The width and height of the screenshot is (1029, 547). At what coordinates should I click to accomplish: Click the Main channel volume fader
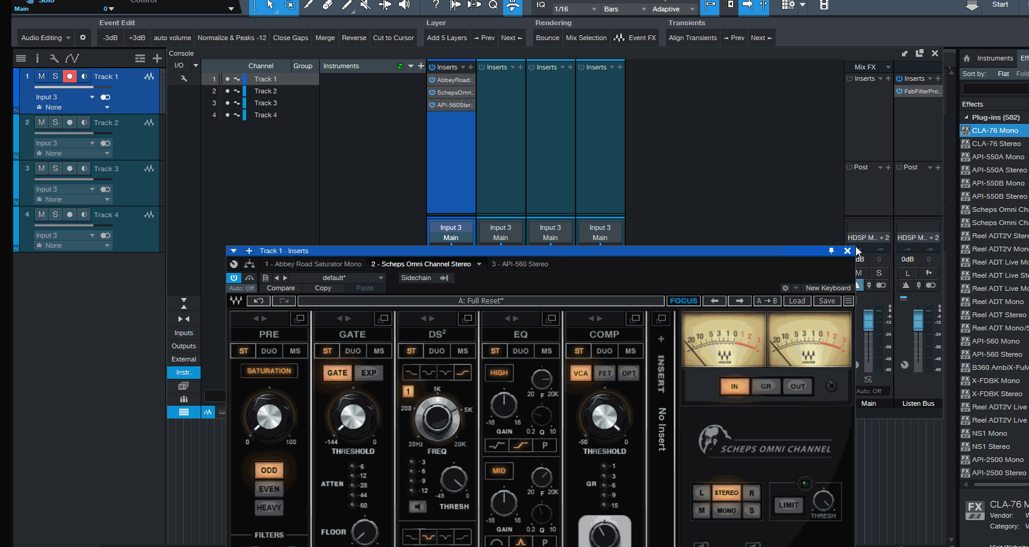pos(868,320)
